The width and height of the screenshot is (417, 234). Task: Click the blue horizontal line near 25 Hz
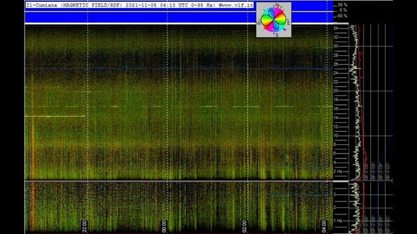click(x=179, y=69)
